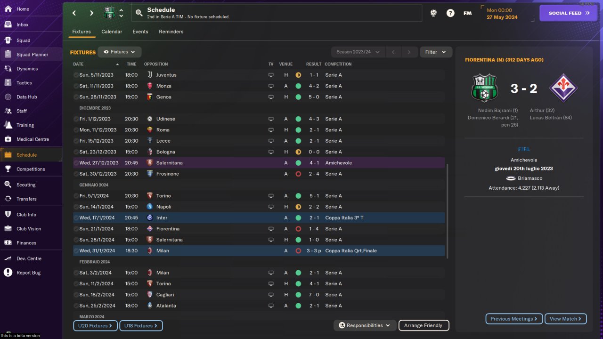The height and width of the screenshot is (339, 603).
Task: Toggle the check circle on the Lecce fixture
Action: tap(76, 141)
